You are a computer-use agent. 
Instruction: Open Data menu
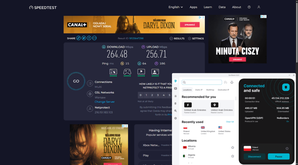coord(222,7)
